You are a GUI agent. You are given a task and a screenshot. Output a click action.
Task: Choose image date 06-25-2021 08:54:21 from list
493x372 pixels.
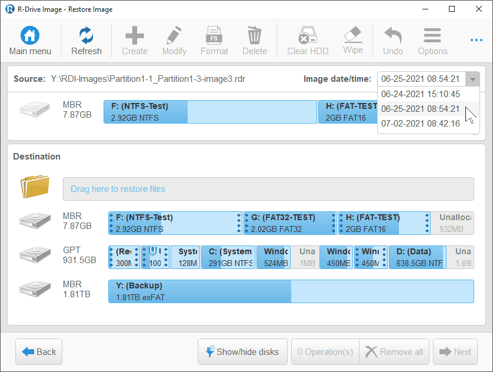(421, 109)
